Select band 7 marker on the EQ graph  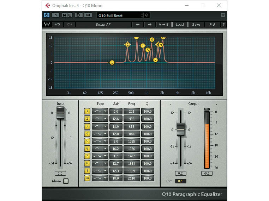[155, 60]
